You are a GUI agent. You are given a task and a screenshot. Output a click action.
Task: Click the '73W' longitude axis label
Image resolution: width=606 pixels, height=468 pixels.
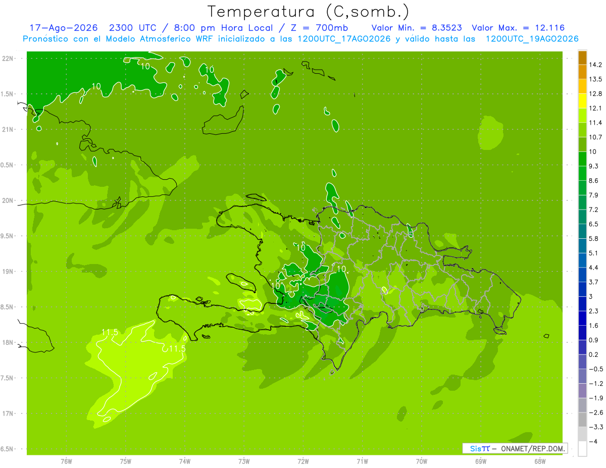[x=244, y=461]
